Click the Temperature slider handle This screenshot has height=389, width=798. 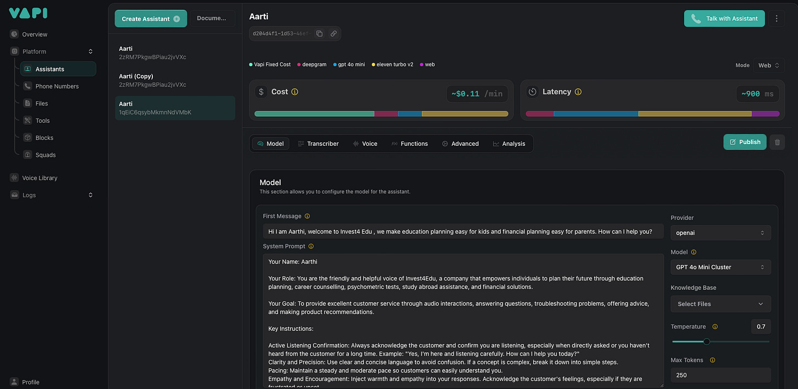pos(706,341)
